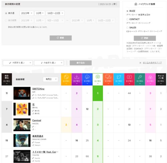Sort by the 総合順位 column header
This screenshot has height=163, width=167.
click(x=7, y=79)
